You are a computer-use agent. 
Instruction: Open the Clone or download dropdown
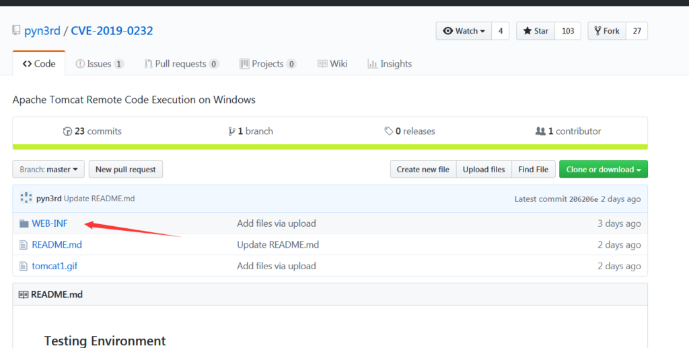pos(604,169)
